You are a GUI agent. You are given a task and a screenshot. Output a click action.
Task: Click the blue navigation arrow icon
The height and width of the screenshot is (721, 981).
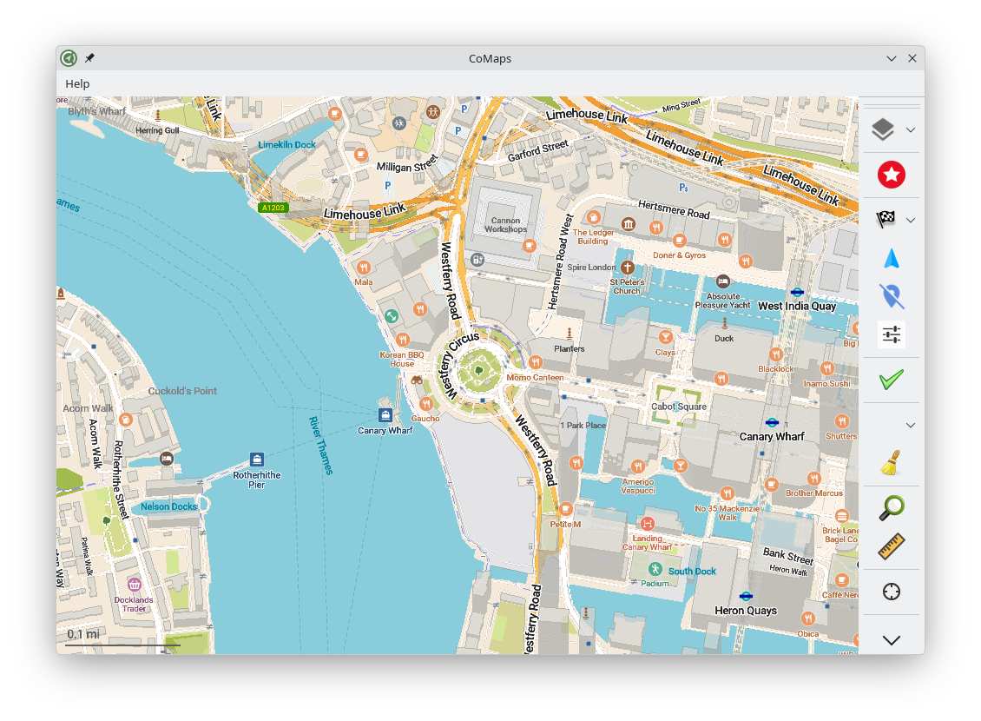pos(892,259)
